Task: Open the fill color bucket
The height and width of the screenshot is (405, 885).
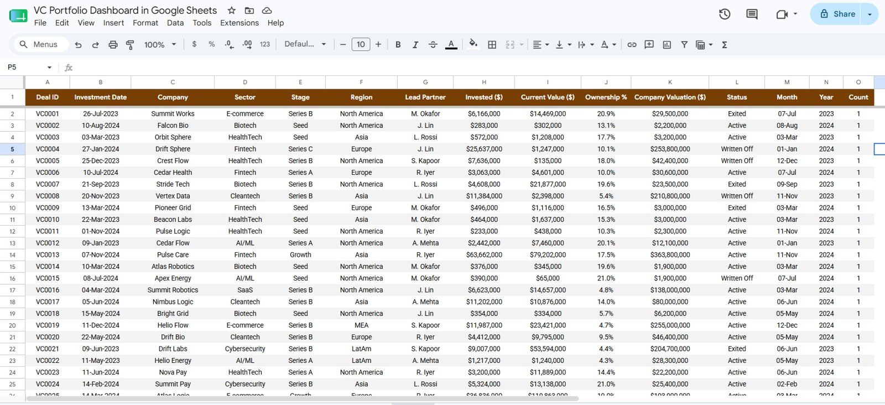Action: point(473,44)
